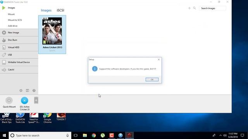248x139 pixels.
Task: Open the red setup app taskbar icon
Action: click(x=129, y=136)
